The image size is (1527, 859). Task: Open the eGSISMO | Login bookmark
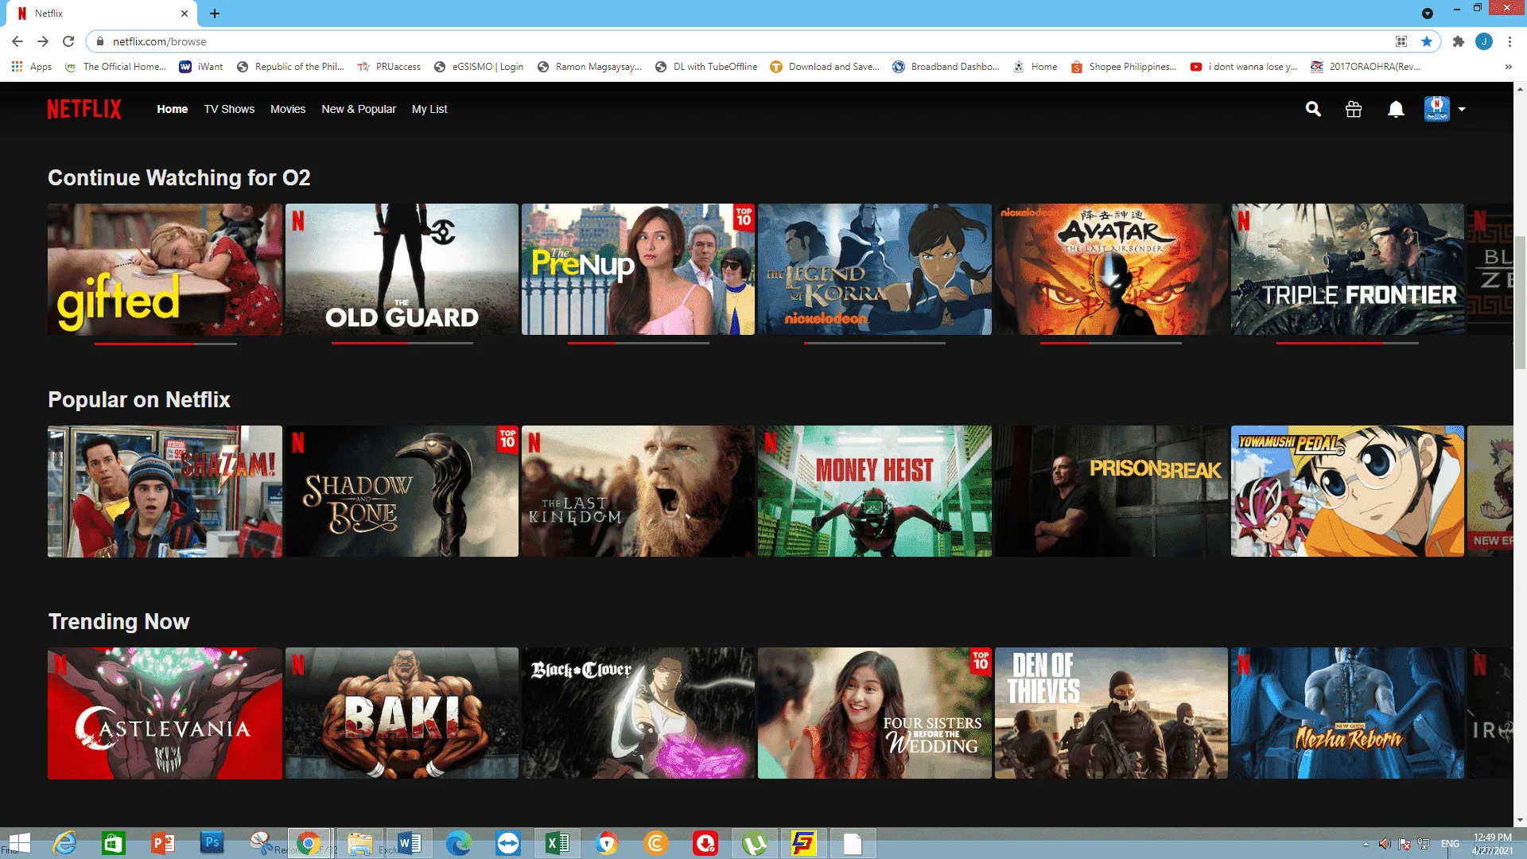(x=479, y=67)
